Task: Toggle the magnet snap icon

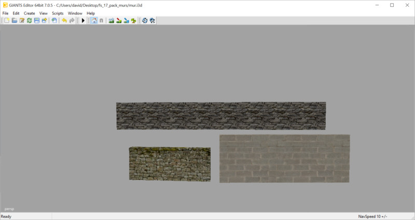Action: point(101,21)
